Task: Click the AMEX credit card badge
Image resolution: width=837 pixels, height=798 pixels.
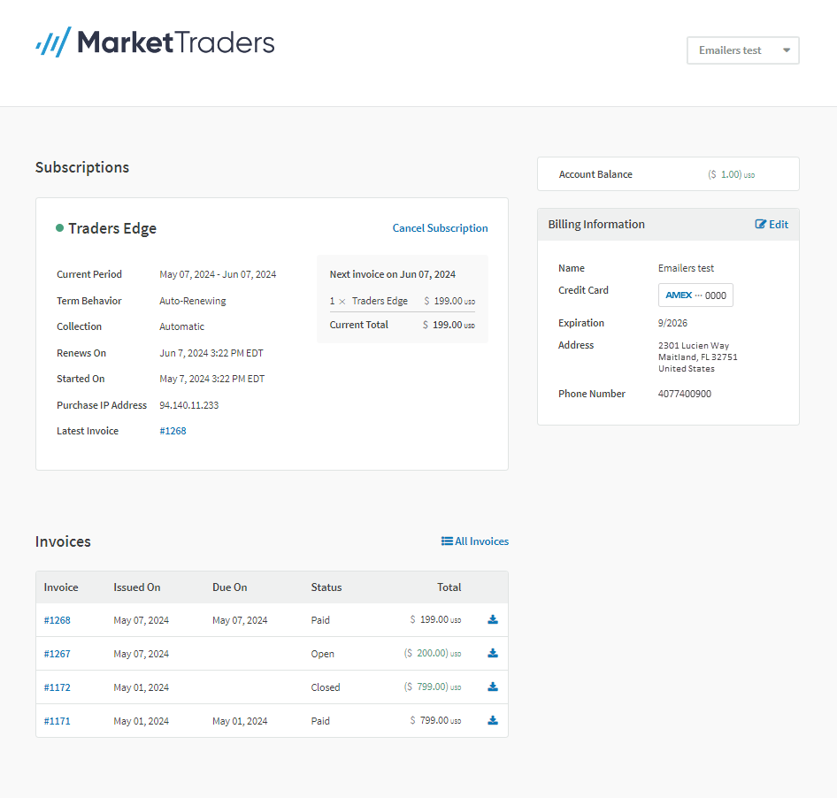Action: [695, 295]
